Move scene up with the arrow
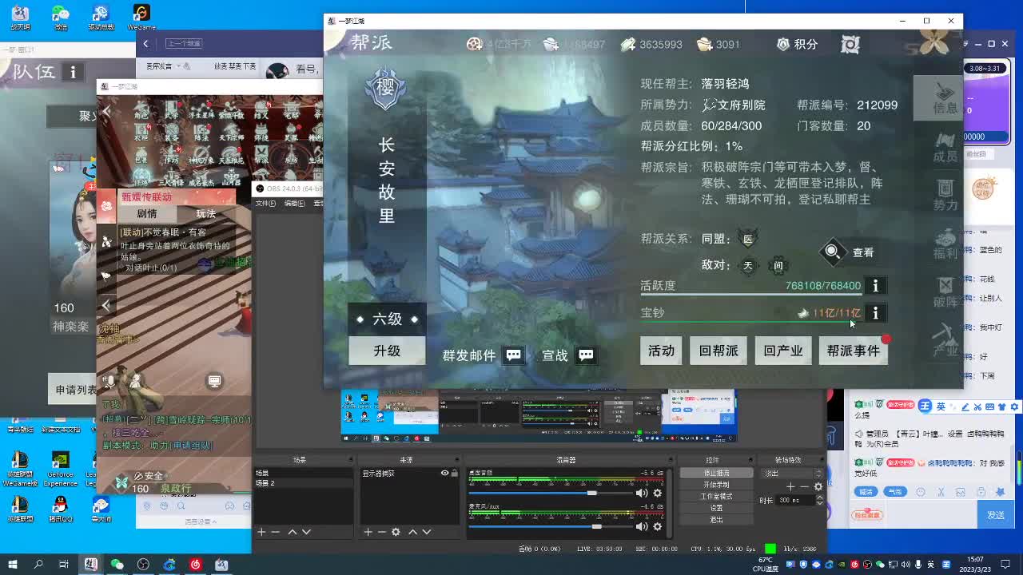Image resolution: width=1023 pixels, height=575 pixels. pyautogui.click(x=293, y=532)
